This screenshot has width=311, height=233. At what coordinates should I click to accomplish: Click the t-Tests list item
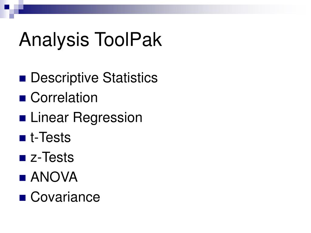51,137
